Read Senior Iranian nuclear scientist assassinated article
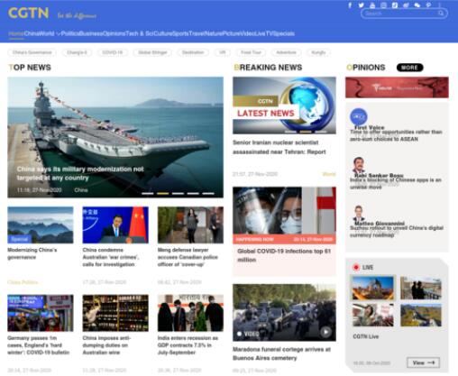The height and width of the screenshot is (376, 458). pos(279,147)
